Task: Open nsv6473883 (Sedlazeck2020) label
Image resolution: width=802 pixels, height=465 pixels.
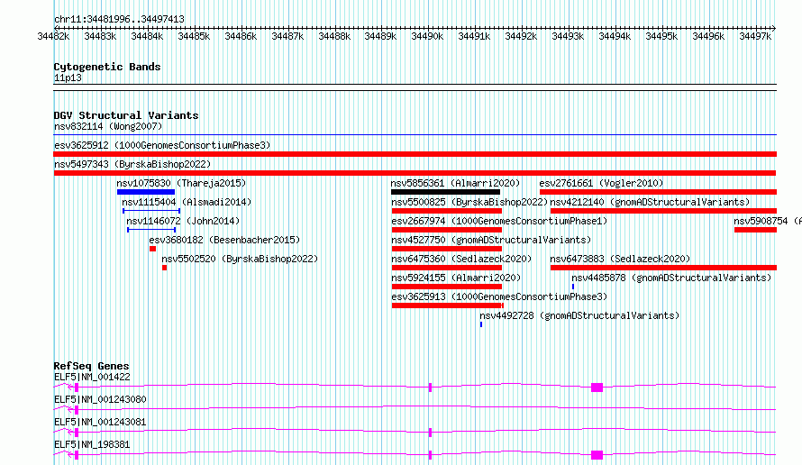Action: coord(620,259)
